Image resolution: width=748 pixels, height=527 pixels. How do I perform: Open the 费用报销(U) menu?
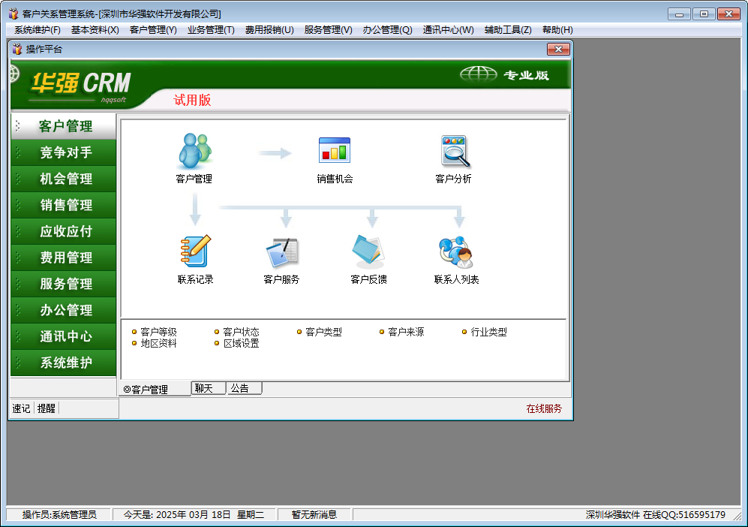point(269,30)
